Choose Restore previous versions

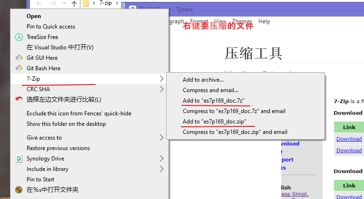[x=90, y=148]
